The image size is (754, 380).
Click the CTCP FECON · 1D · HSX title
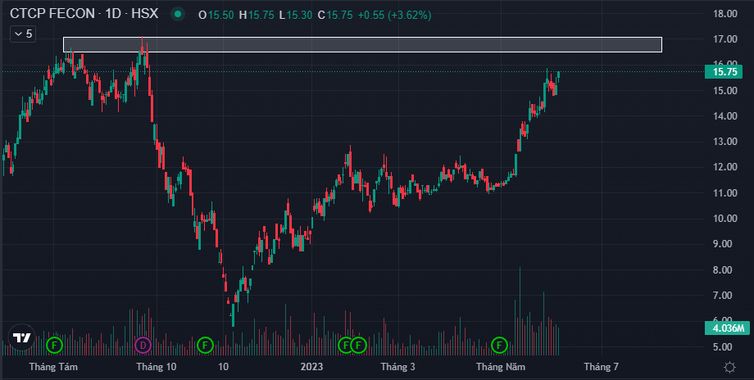coord(84,13)
